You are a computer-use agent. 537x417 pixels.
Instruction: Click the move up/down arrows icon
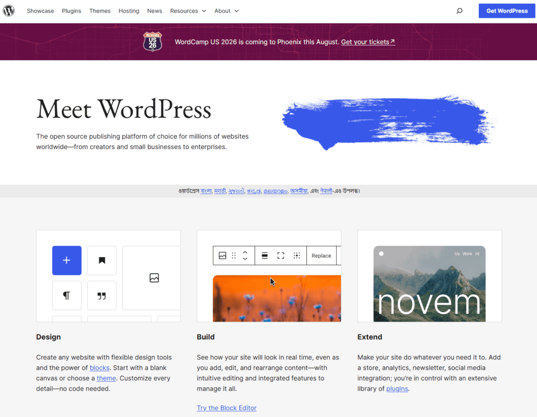click(245, 255)
